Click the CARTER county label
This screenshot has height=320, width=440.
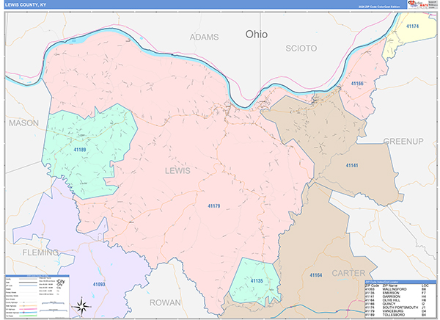[348, 273]
